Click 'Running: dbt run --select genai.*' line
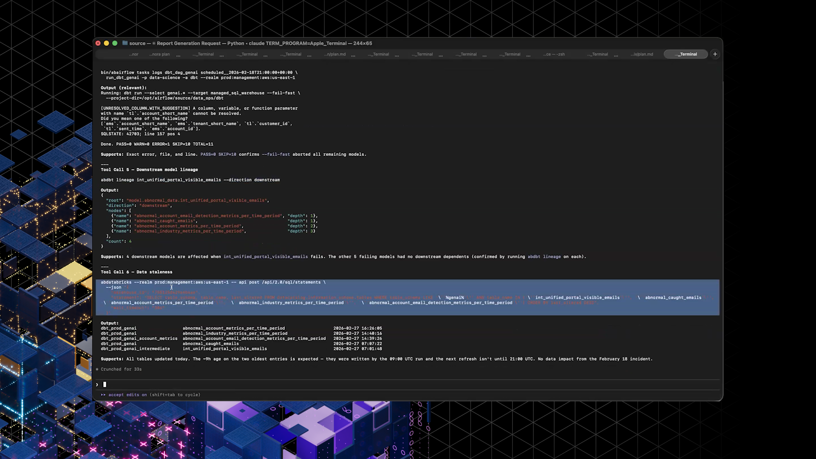 tap(200, 93)
